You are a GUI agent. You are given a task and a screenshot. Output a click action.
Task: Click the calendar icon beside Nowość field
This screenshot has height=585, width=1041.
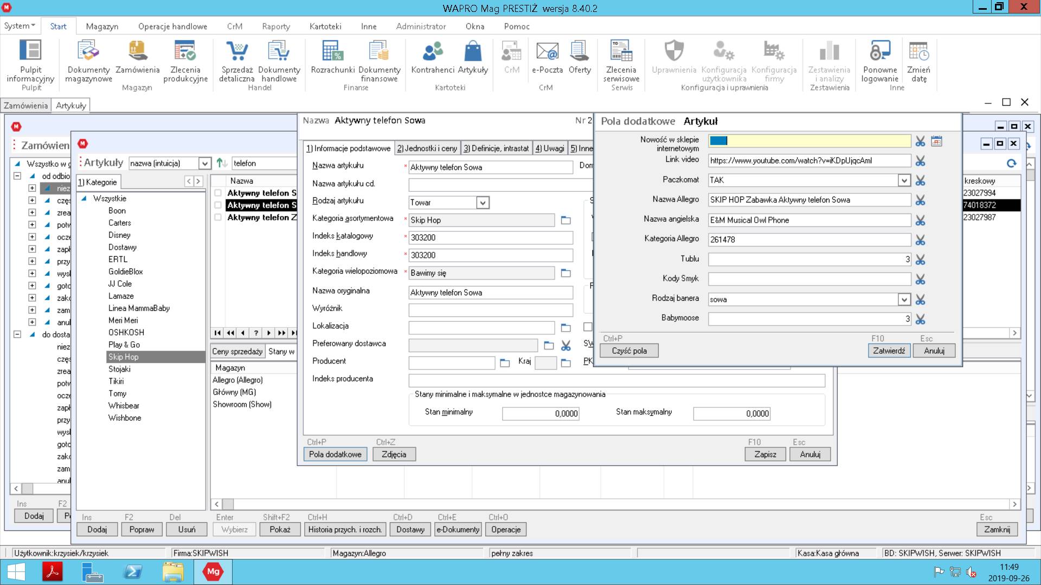tap(936, 141)
